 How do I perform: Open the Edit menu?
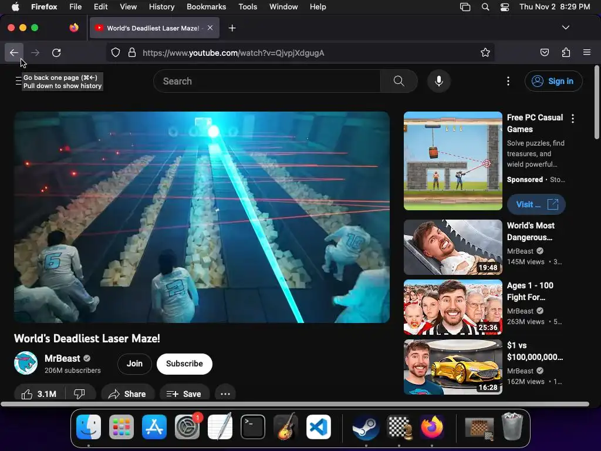(x=100, y=6)
